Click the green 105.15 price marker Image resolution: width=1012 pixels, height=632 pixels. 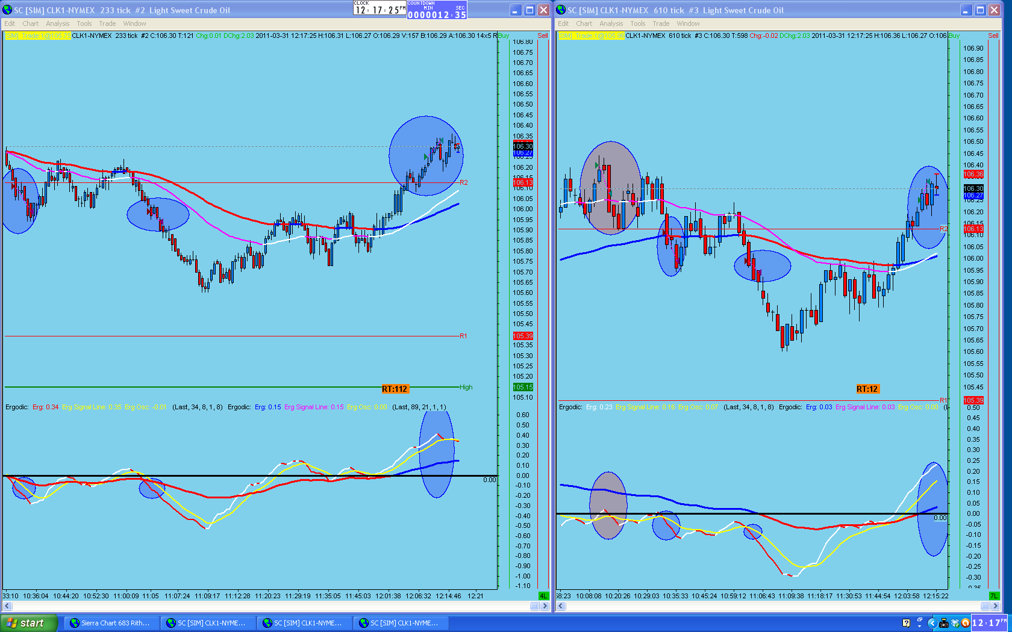pyautogui.click(x=523, y=387)
